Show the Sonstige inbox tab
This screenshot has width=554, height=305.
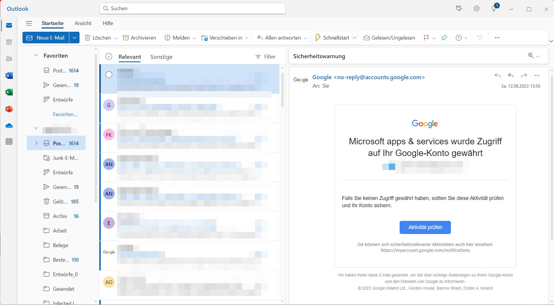[161, 57]
